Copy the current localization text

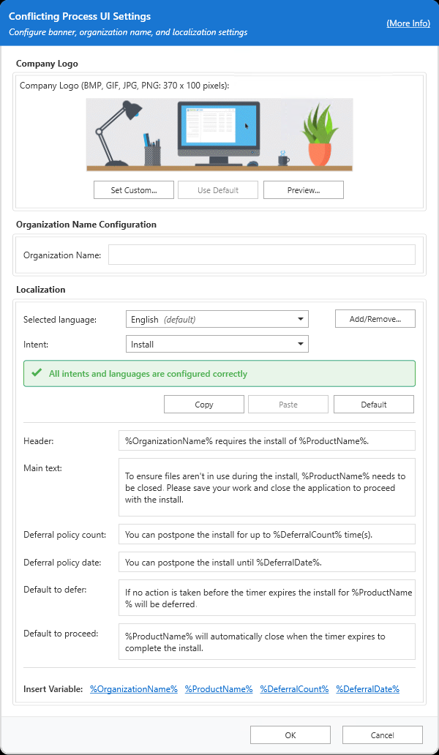point(203,404)
